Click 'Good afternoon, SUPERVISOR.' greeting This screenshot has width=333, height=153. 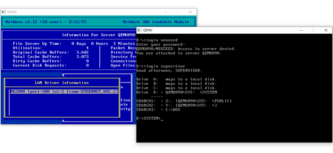169,70
